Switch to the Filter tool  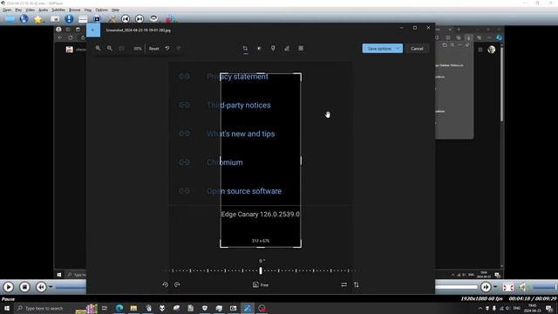[273, 49]
